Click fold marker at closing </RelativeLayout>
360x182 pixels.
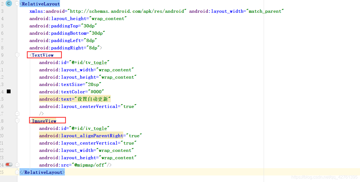click(x=17, y=172)
